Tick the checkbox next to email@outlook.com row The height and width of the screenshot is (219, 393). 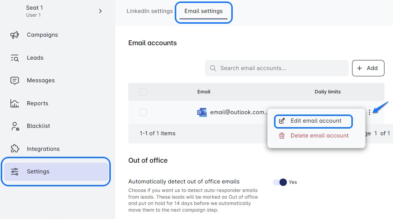[143, 112]
